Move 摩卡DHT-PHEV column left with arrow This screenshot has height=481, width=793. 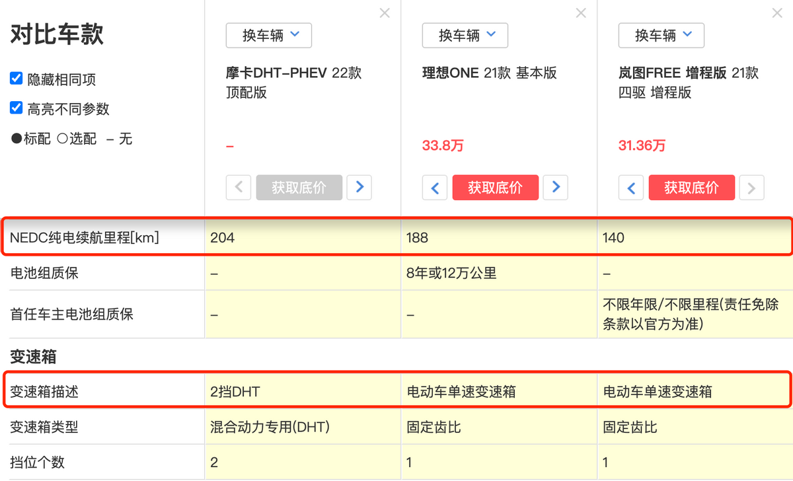coord(239,188)
